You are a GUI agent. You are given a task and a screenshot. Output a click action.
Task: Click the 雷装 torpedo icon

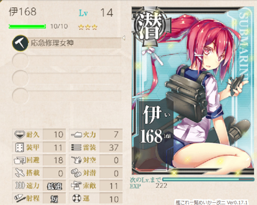(x=76, y=147)
